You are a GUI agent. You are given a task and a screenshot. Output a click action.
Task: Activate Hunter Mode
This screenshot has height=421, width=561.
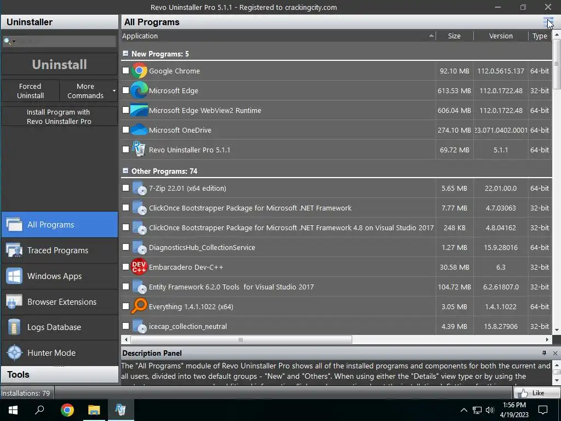[60, 352]
